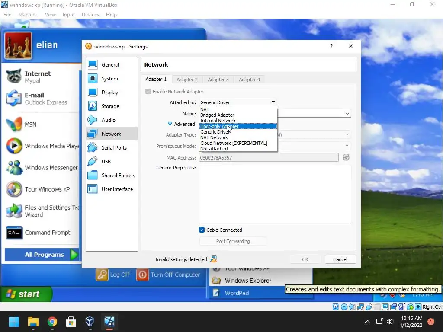Click the invalid settings warning icon

pyautogui.click(x=213, y=259)
